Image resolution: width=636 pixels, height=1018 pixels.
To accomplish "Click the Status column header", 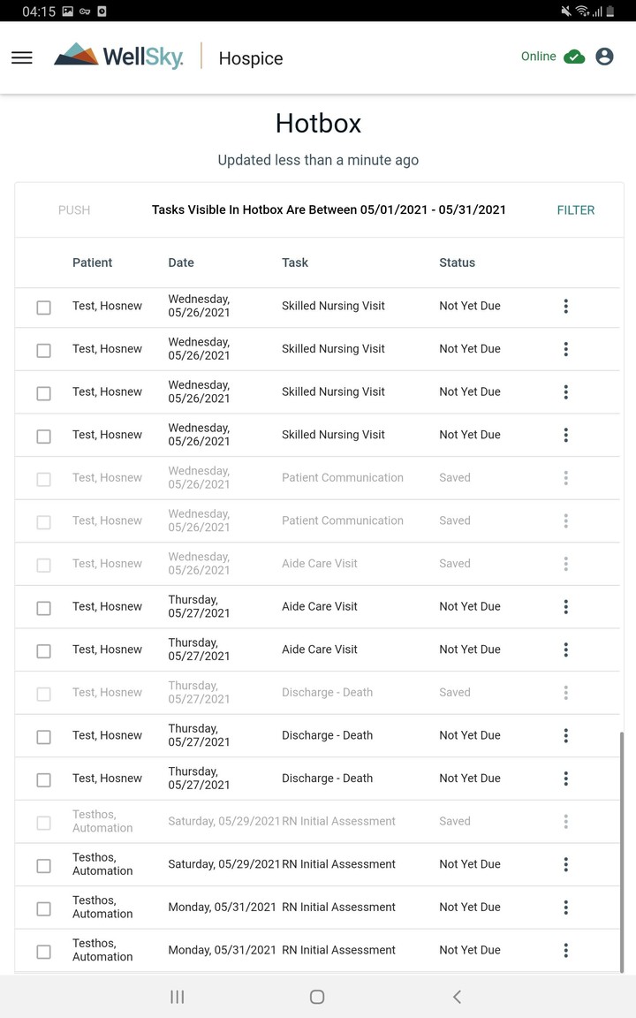I will click(x=457, y=262).
